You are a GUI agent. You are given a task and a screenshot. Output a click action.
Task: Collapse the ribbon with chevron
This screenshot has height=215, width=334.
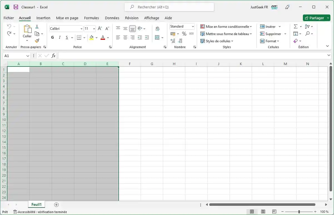(327, 46)
